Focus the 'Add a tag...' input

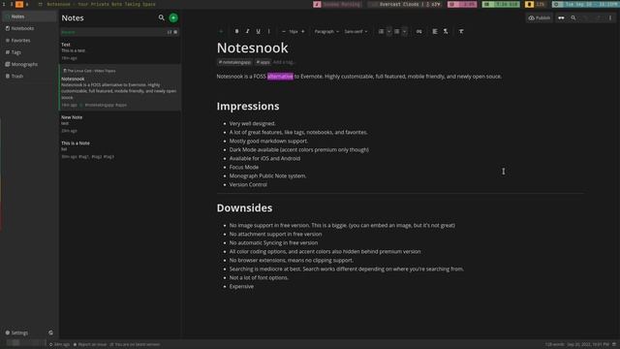click(x=284, y=62)
